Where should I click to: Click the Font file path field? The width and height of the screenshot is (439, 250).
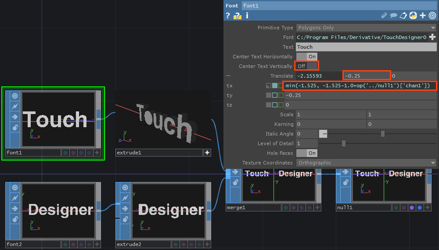[x=362, y=37]
